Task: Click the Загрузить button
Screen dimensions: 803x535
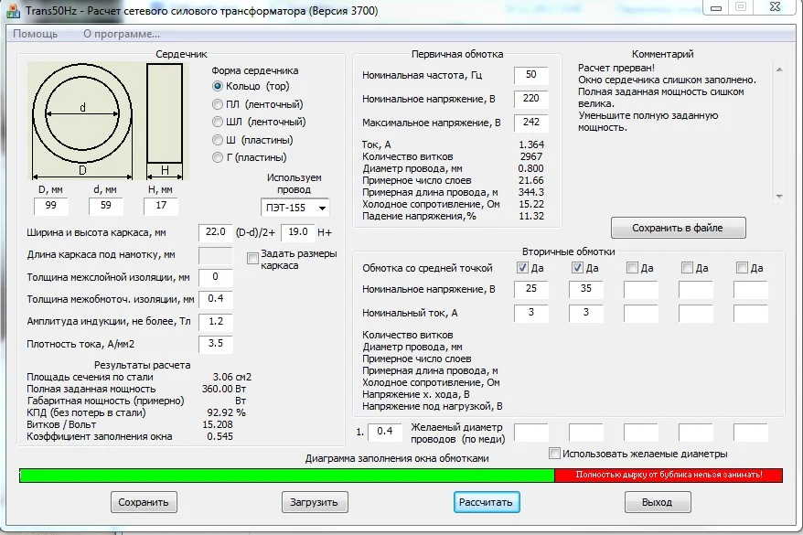Action: [x=315, y=502]
